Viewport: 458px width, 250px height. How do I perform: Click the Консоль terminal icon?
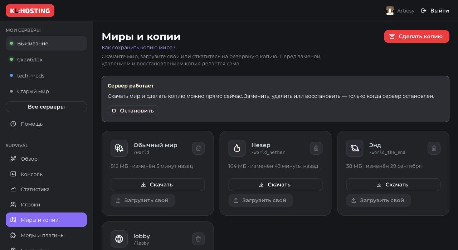(x=13, y=174)
